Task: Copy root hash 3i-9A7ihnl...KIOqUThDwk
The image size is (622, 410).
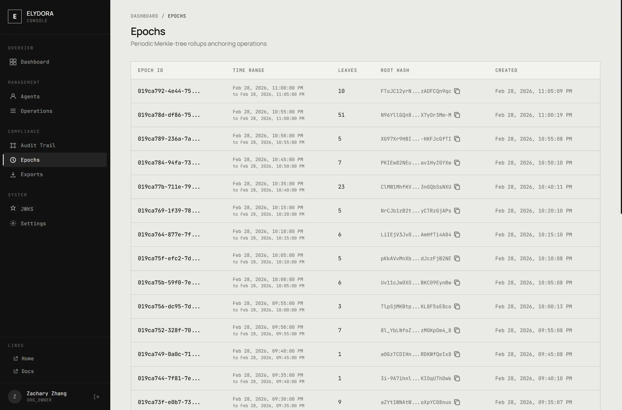Action: [457, 378]
